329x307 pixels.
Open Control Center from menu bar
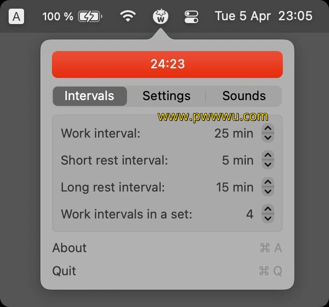[x=191, y=16]
